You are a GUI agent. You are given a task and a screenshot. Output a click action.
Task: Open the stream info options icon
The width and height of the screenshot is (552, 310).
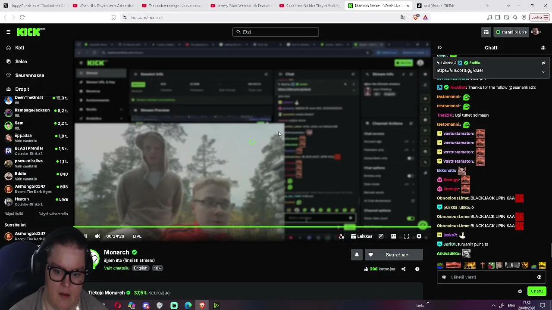click(417, 269)
